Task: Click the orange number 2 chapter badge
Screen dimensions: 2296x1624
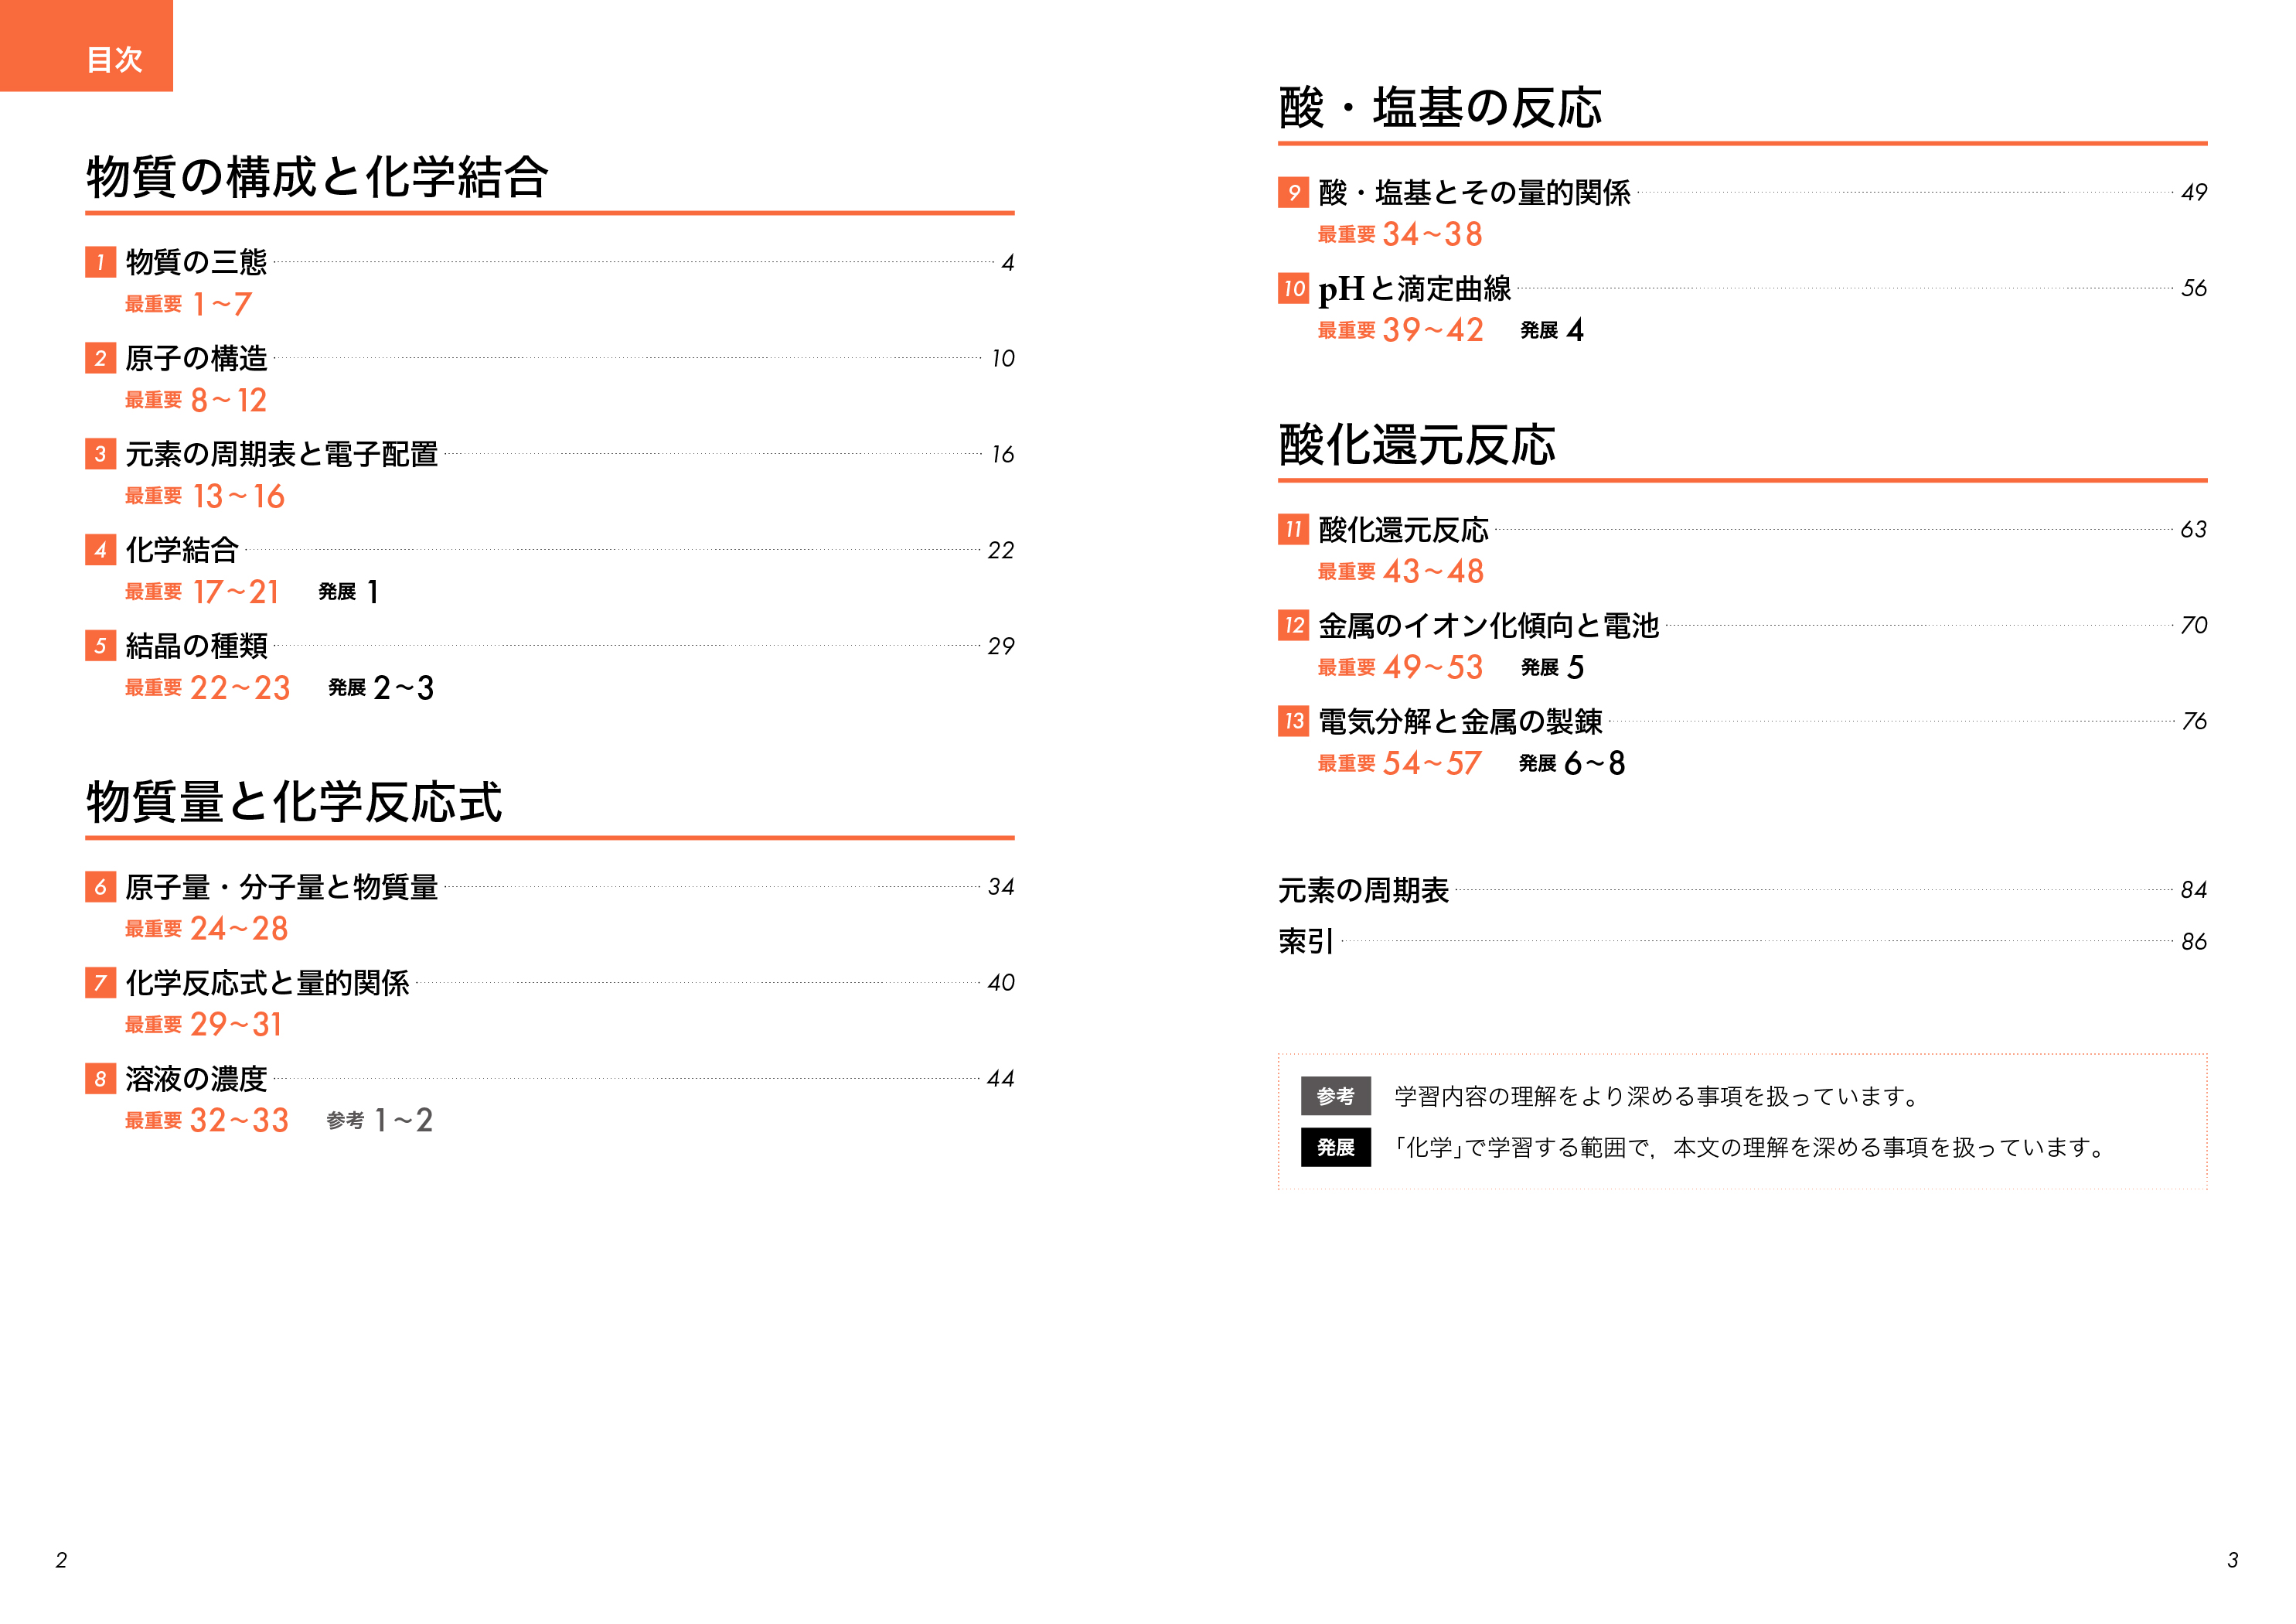Action: tap(100, 358)
